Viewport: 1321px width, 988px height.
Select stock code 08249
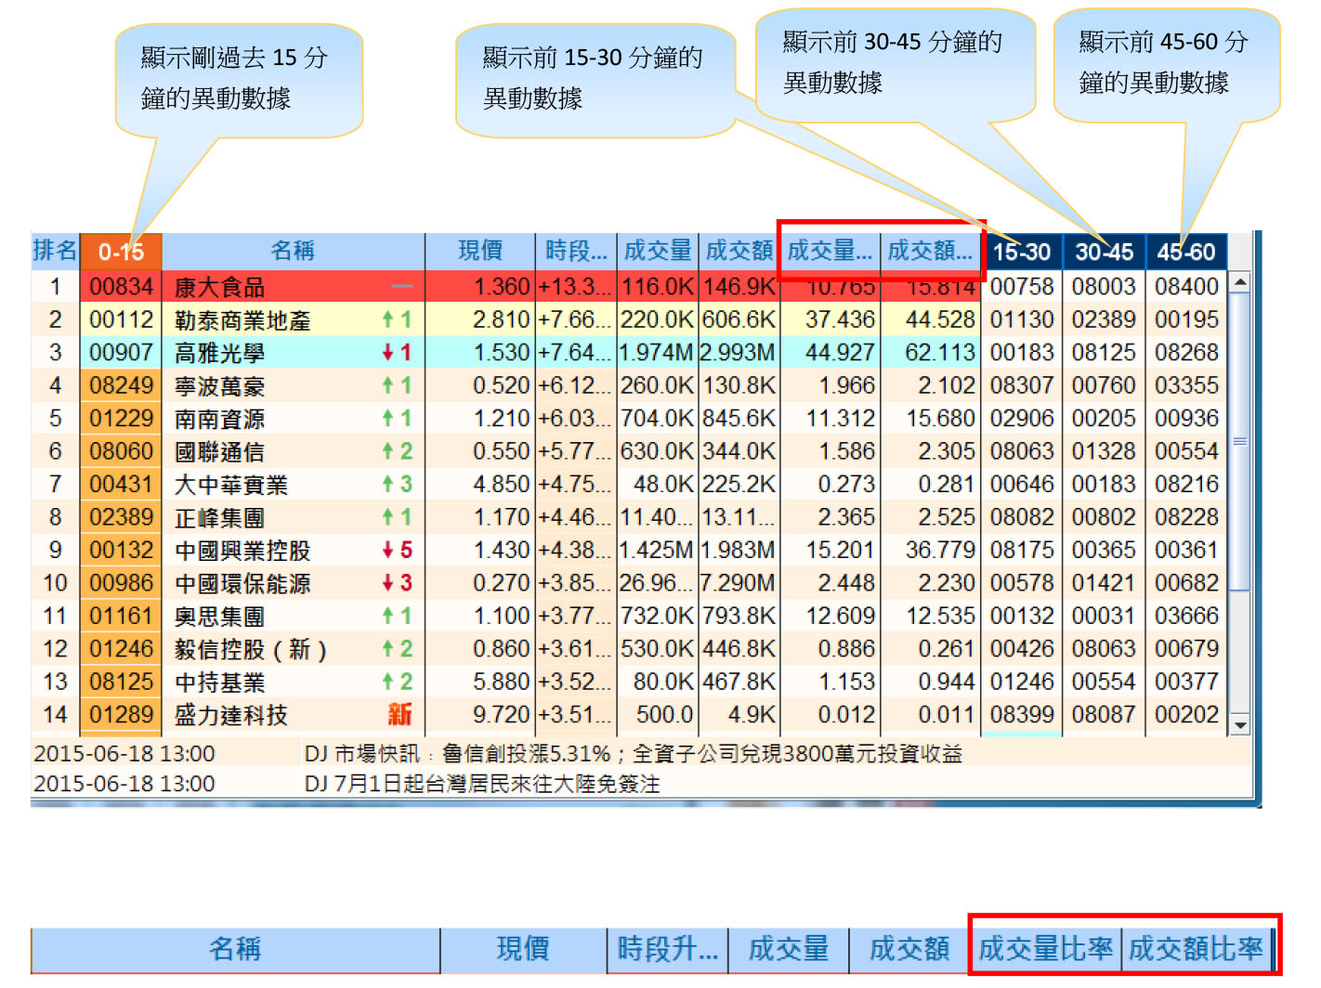click(121, 385)
